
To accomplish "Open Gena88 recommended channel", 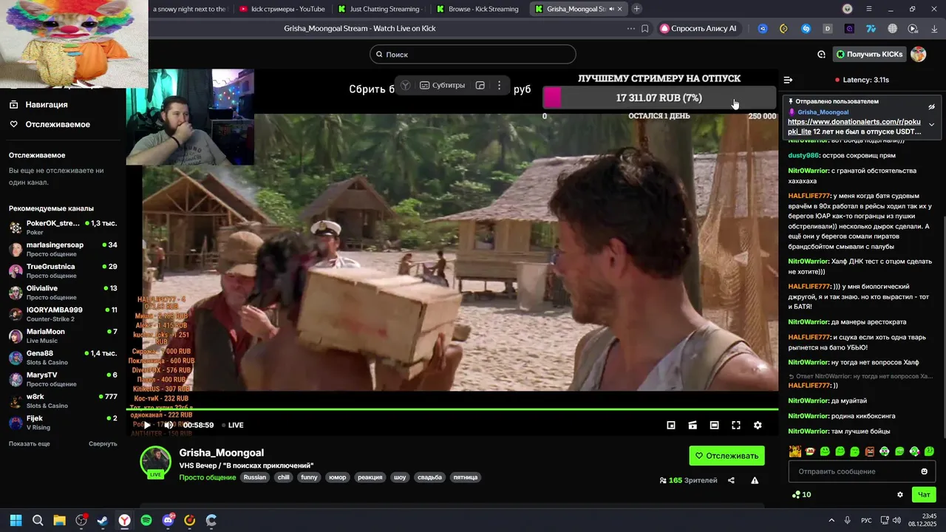I will [63, 358].
